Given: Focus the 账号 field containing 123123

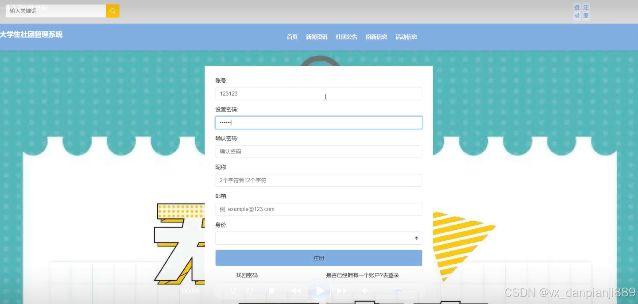Looking at the screenshot, I should click(x=319, y=94).
